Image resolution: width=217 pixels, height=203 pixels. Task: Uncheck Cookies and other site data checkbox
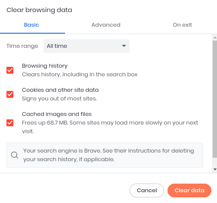10,94
